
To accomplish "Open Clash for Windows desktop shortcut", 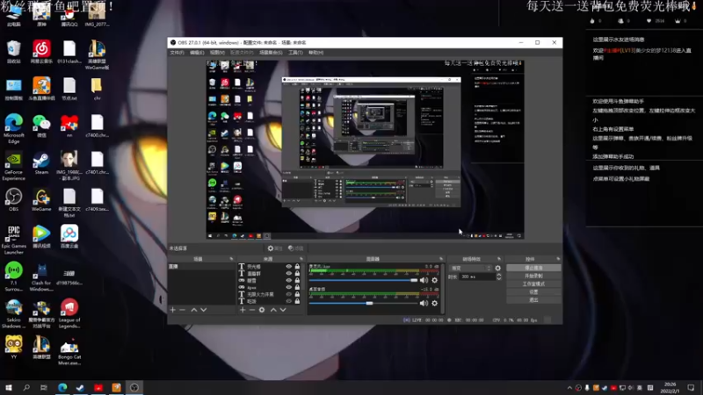I will point(41,277).
